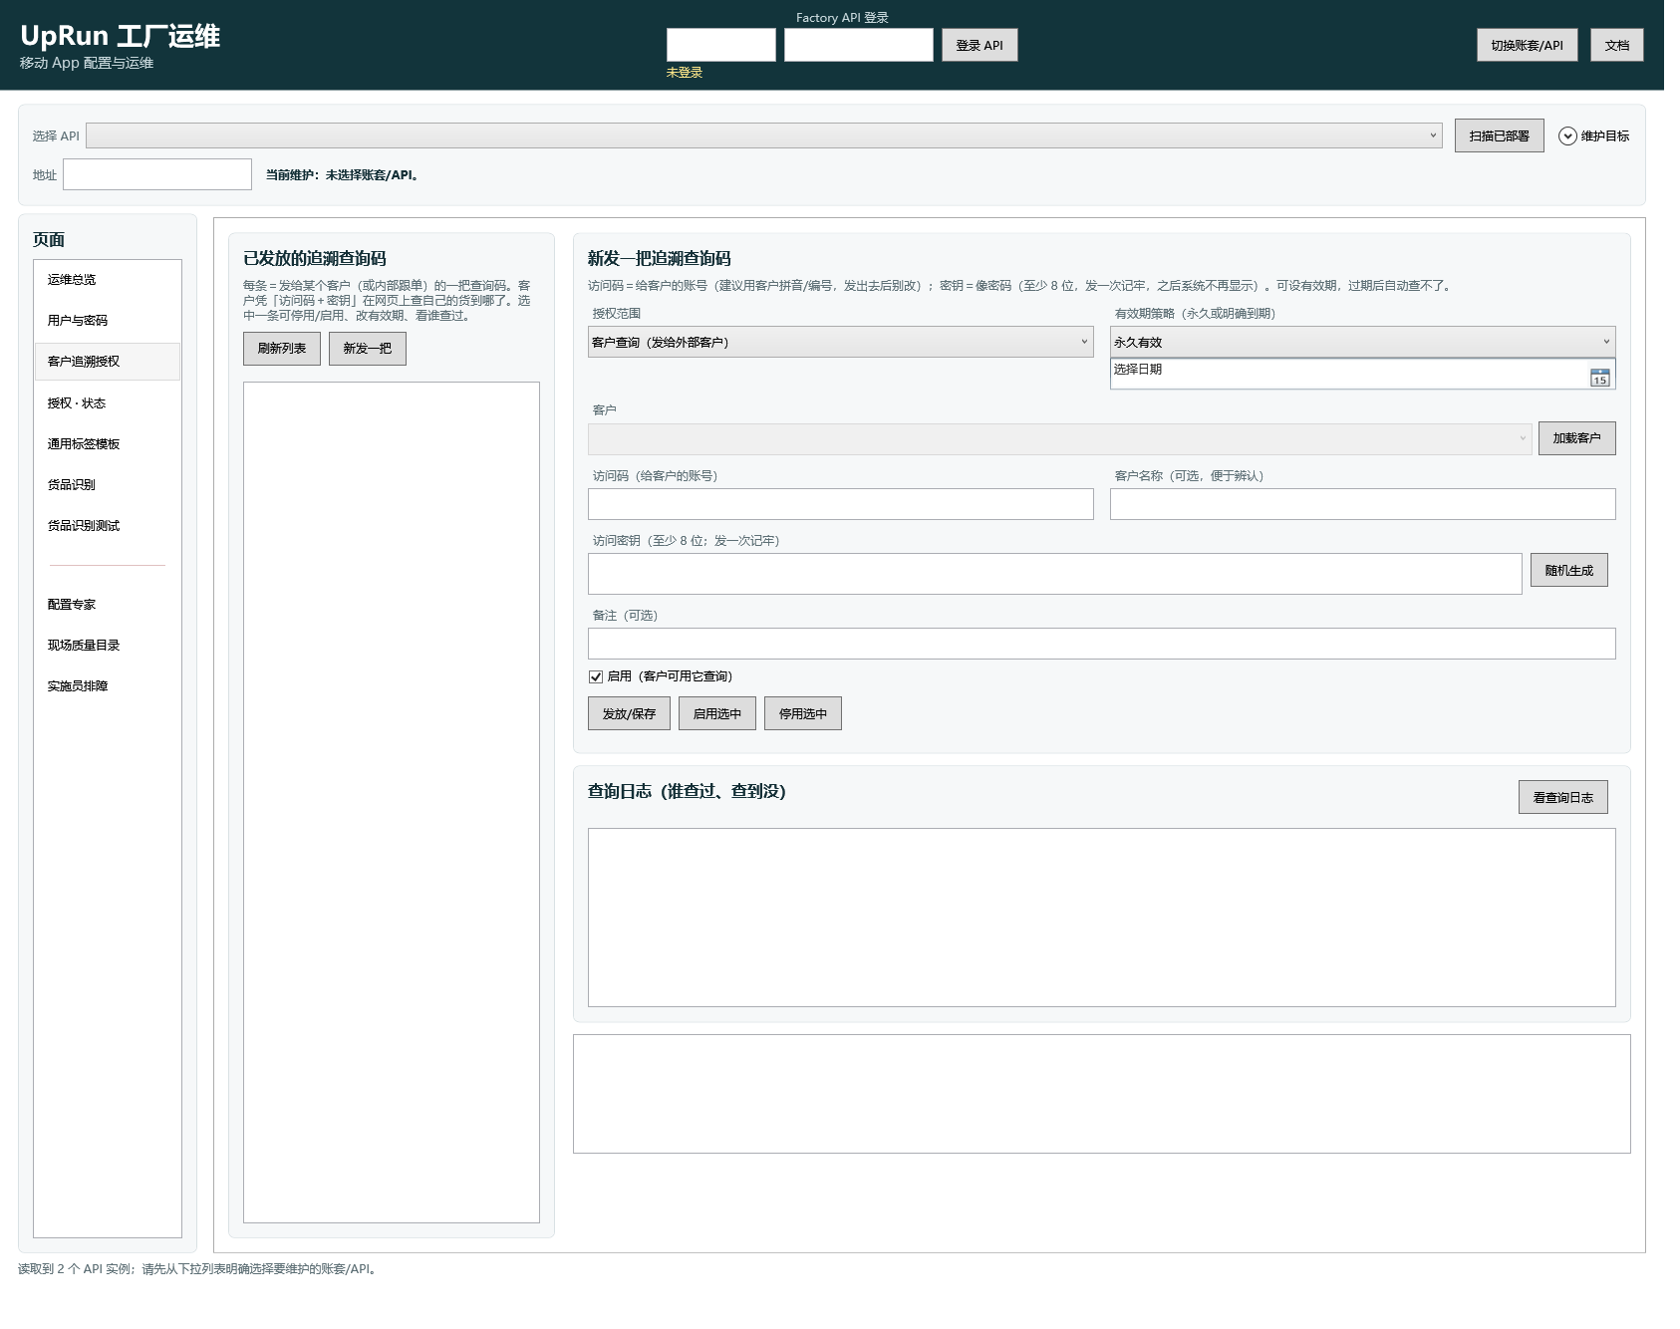1680x1329 pixels.
Task: Open the 有效期策略 dropdown
Action: point(1362,342)
